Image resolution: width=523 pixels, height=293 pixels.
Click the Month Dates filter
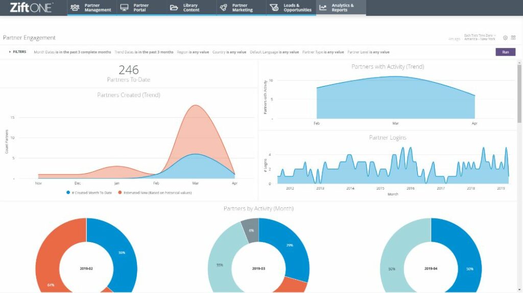pyautogui.click(x=73, y=52)
